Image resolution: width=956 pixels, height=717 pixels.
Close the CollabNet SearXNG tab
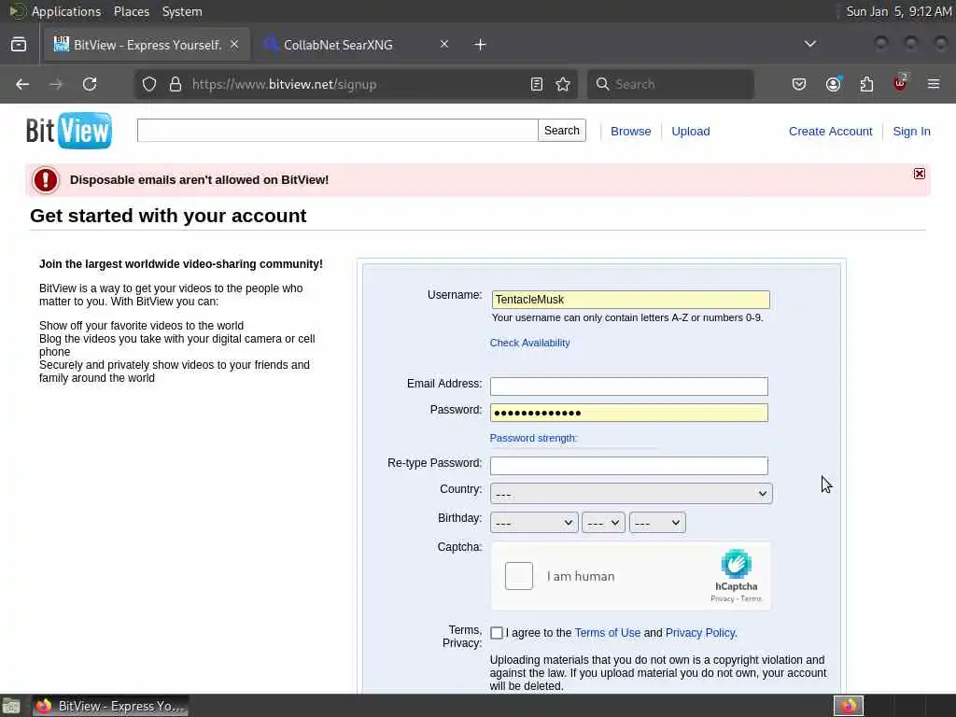tap(444, 44)
